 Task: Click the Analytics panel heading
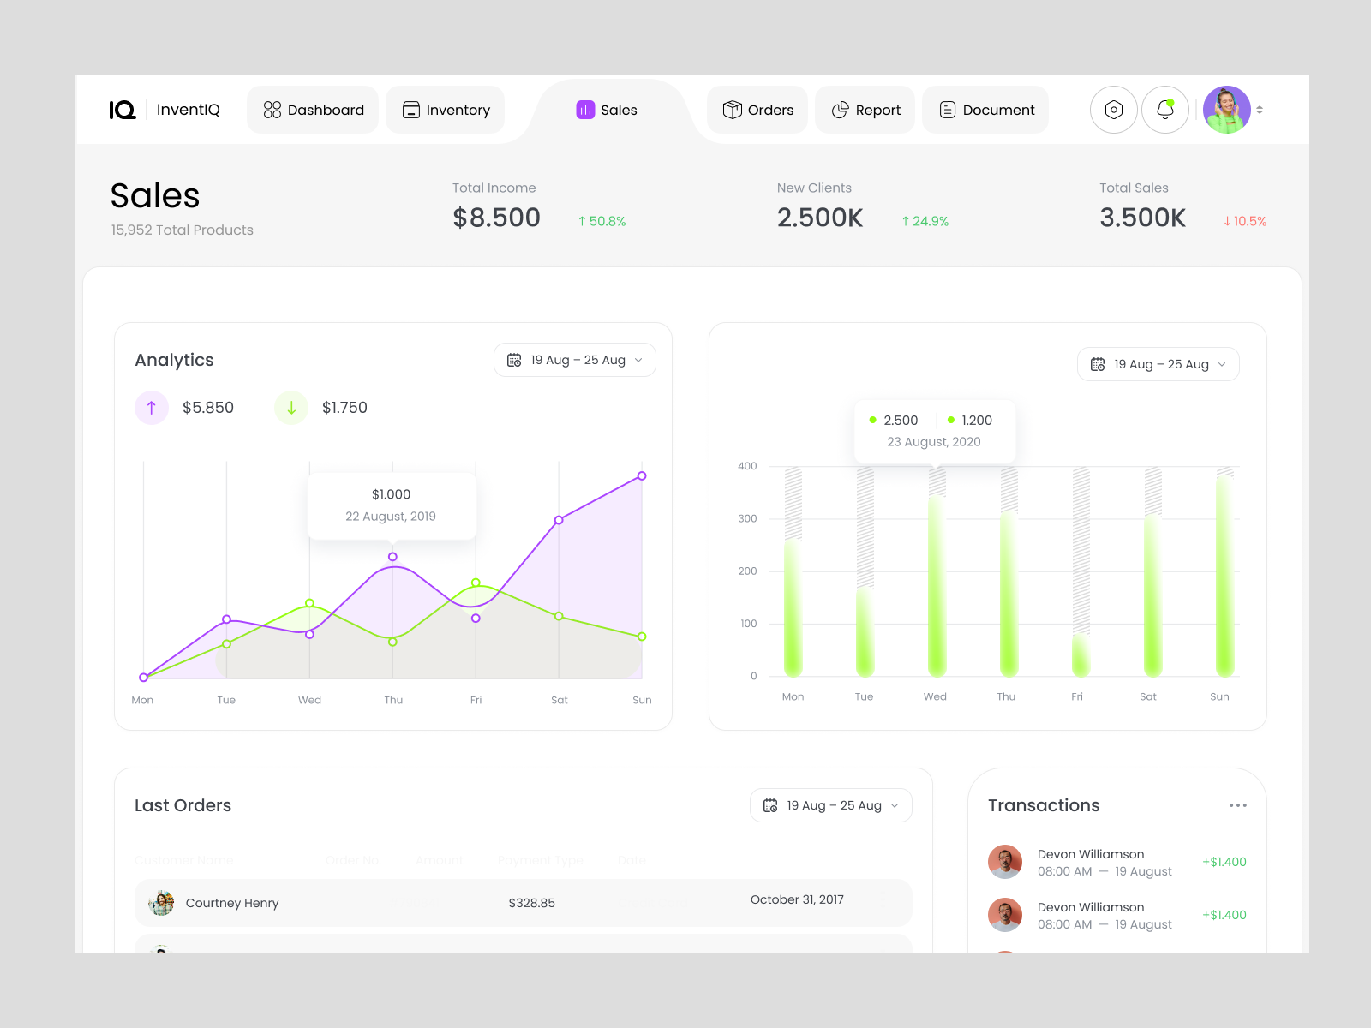[174, 360]
